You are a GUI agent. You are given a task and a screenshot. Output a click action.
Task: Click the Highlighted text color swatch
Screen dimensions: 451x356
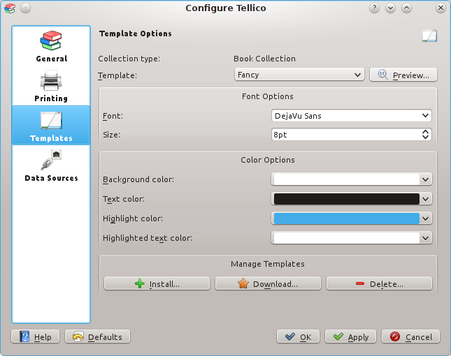[x=346, y=238]
